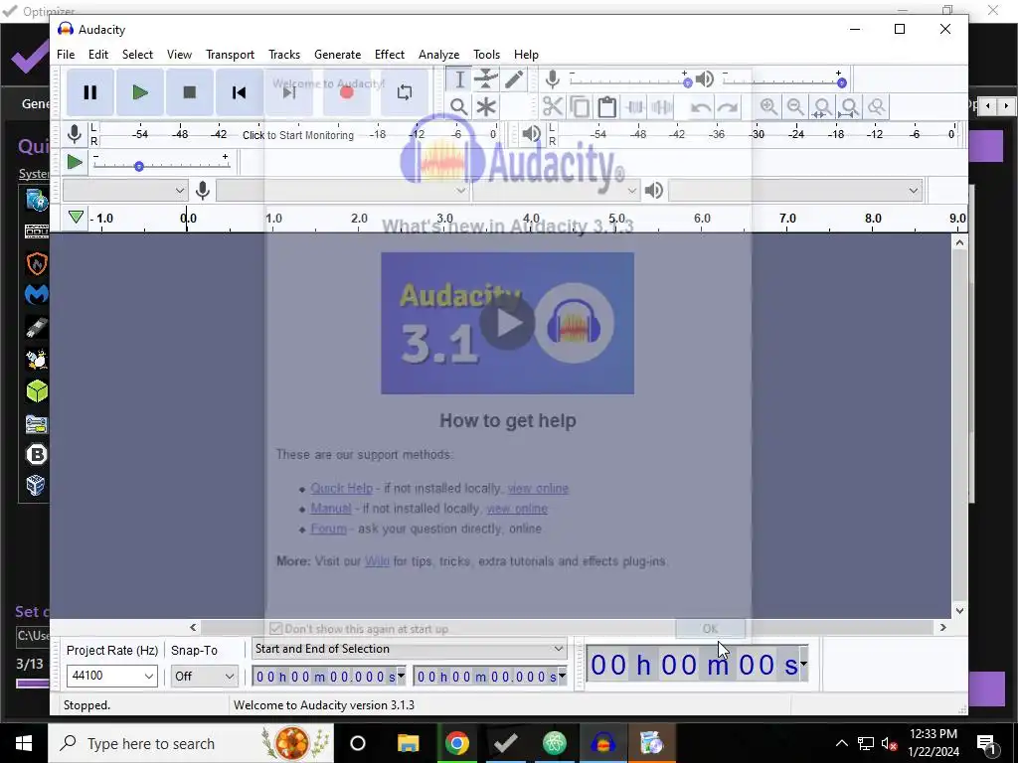The height and width of the screenshot is (763, 1018).
Task: Click the Copy icon
Action: point(580,106)
